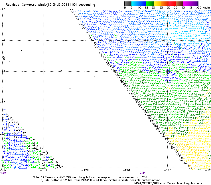Click the longitude label -135
Screen dimensions: 211x185
(x=3, y=170)
